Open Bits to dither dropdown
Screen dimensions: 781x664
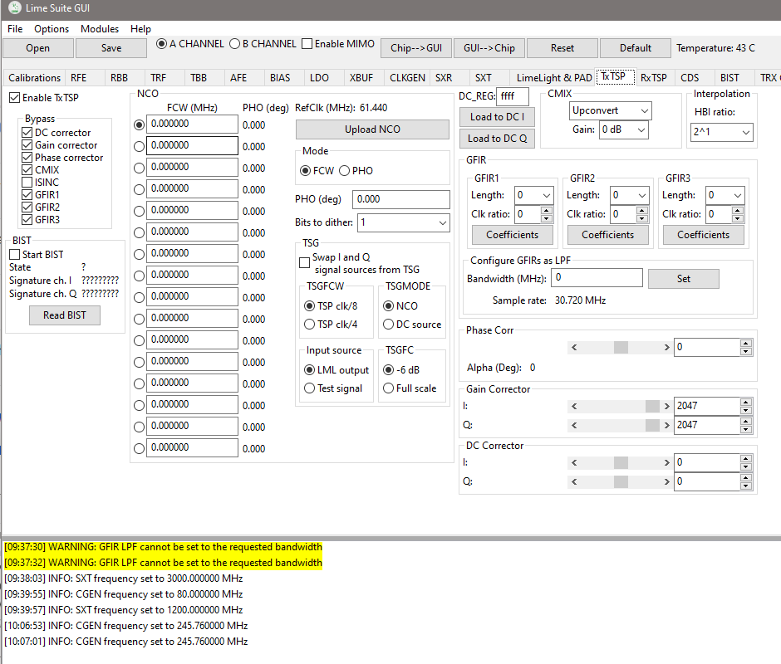[403, 222]
